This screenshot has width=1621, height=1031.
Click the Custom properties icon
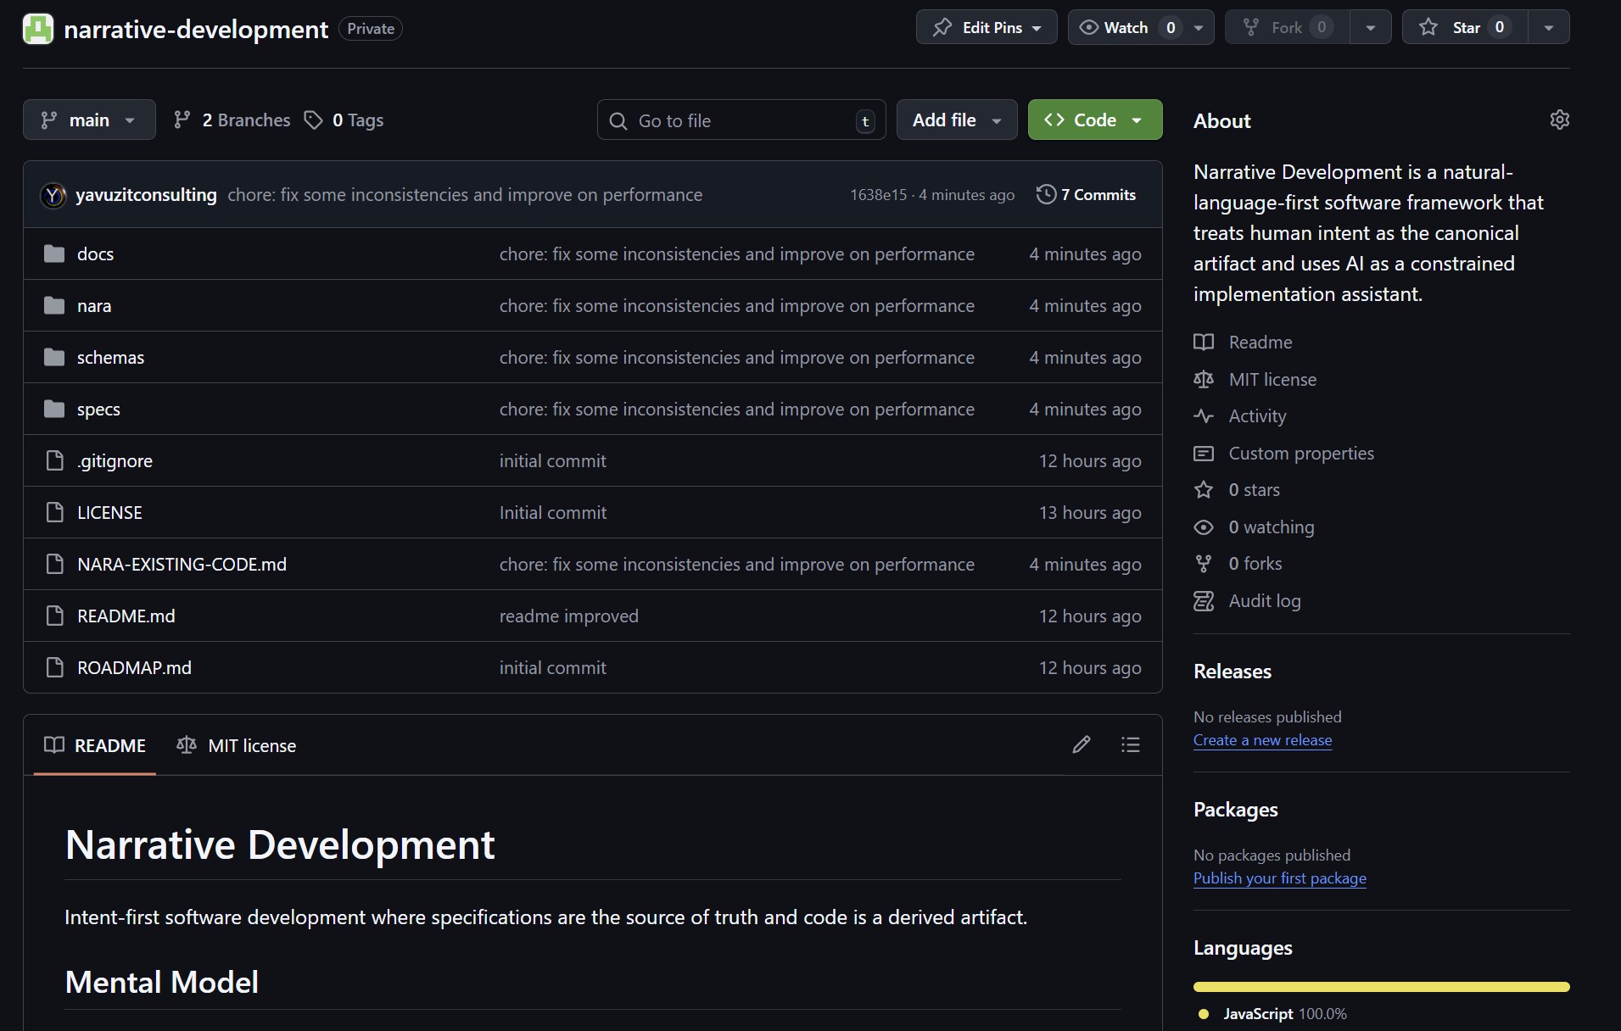pyautogui.click(x=1205, y=453)
